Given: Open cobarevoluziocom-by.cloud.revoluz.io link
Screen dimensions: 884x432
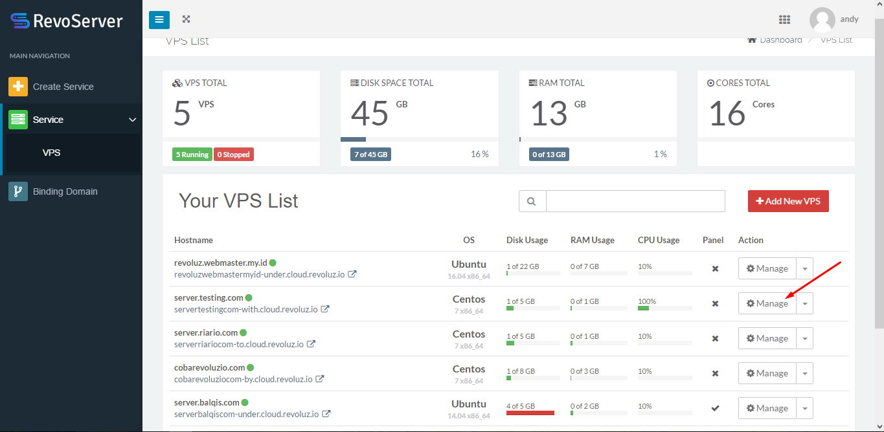Looking at the screenshot, I should 244,379.
